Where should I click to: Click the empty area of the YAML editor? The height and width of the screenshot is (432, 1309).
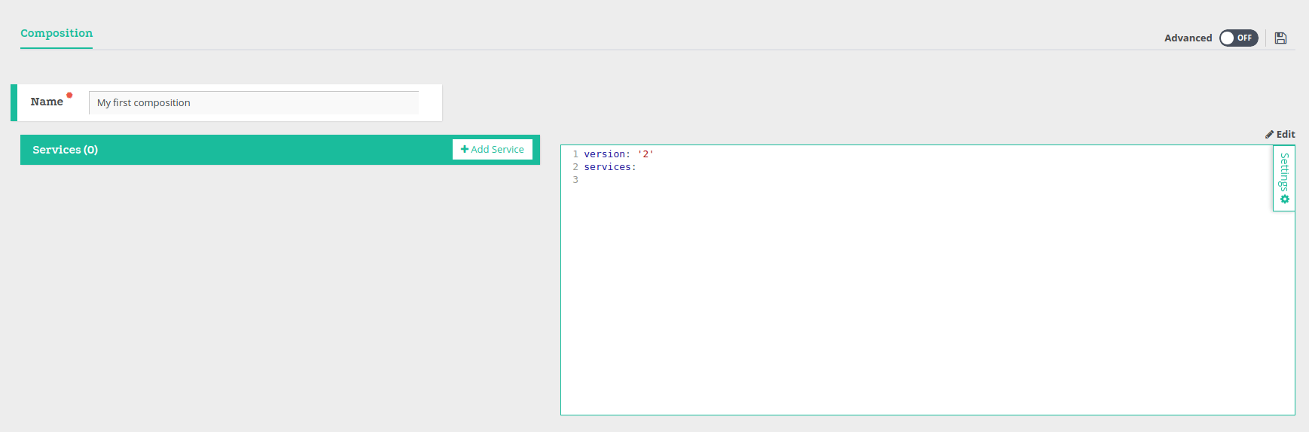(x=904, y=301)
